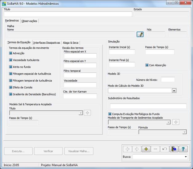
Task: Click plus icon beside Transporte de Sedimentos model
Action: click(x=176, y=122)
